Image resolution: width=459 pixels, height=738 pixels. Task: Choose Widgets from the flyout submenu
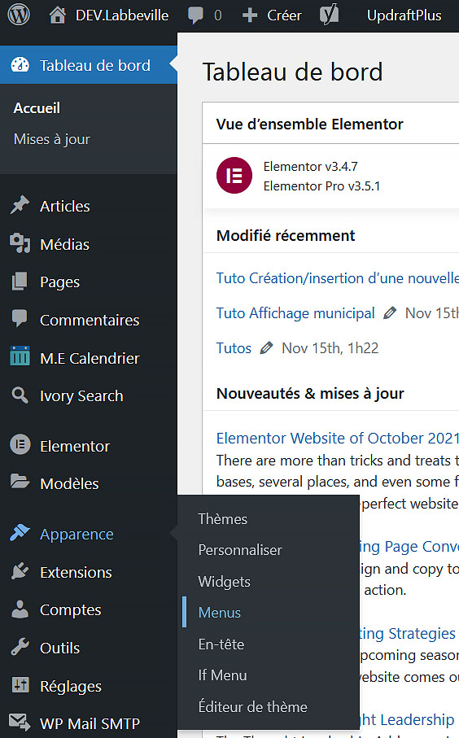[x=224, y=582]
